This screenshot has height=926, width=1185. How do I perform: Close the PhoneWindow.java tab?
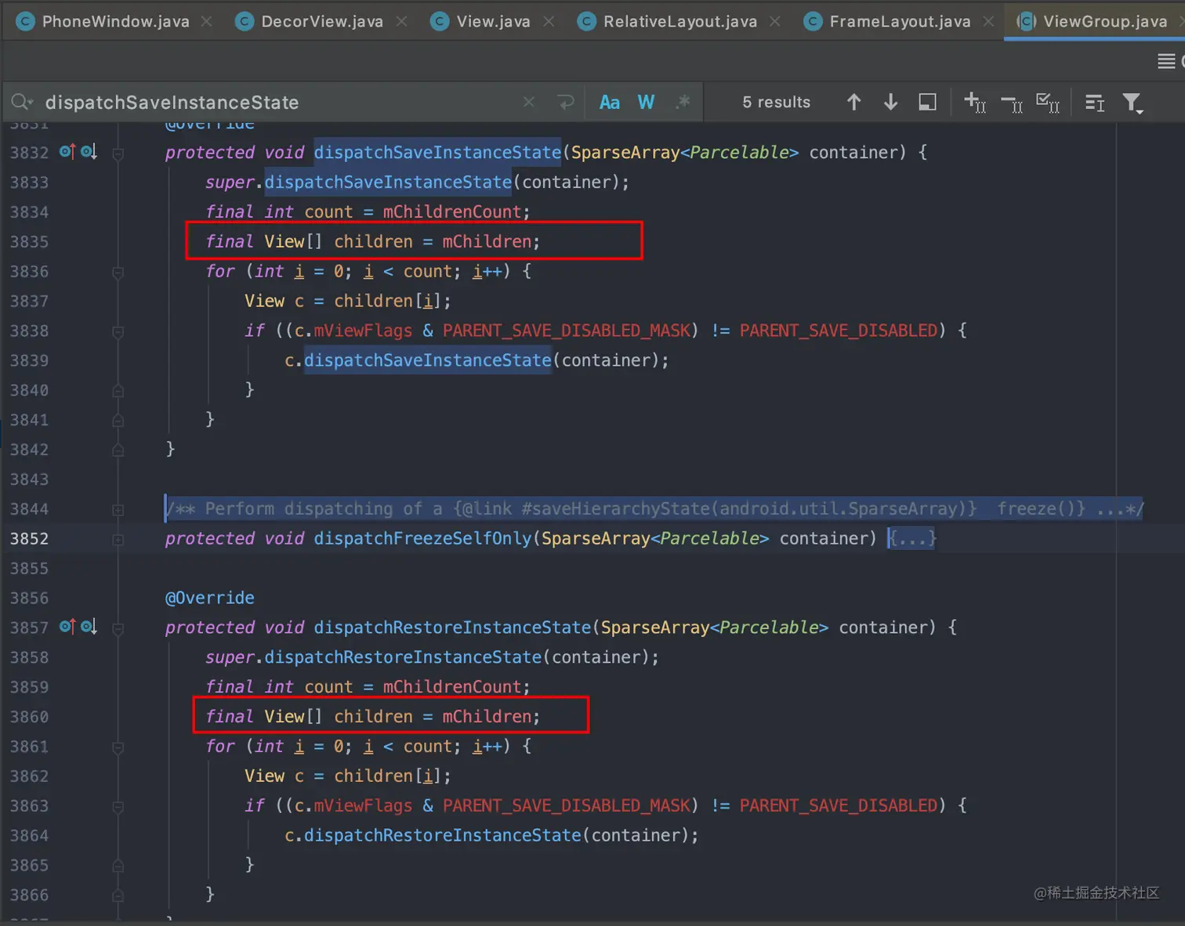click(206, 21)
